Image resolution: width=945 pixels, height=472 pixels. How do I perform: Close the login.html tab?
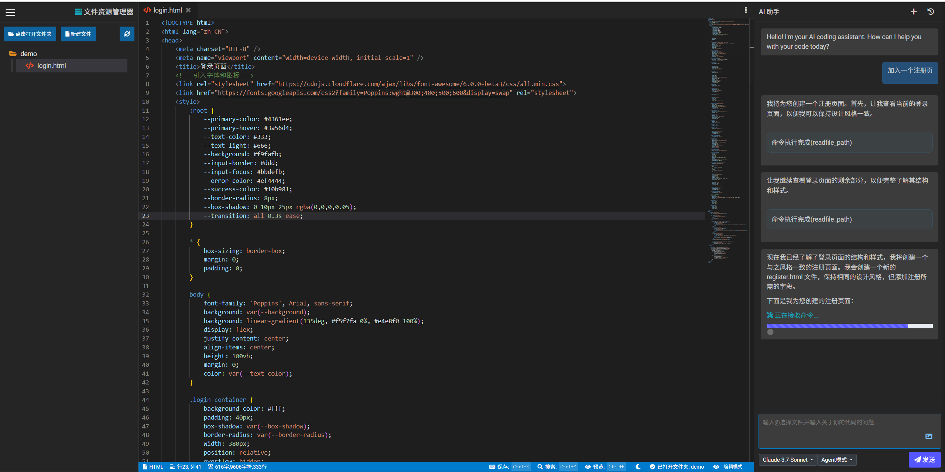(188, 10)
